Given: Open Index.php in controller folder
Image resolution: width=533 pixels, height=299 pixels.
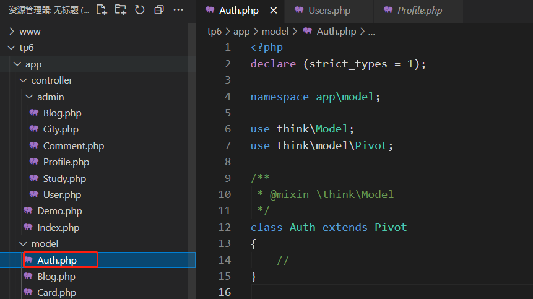Looking at the screenshot, I should point(58,228).
